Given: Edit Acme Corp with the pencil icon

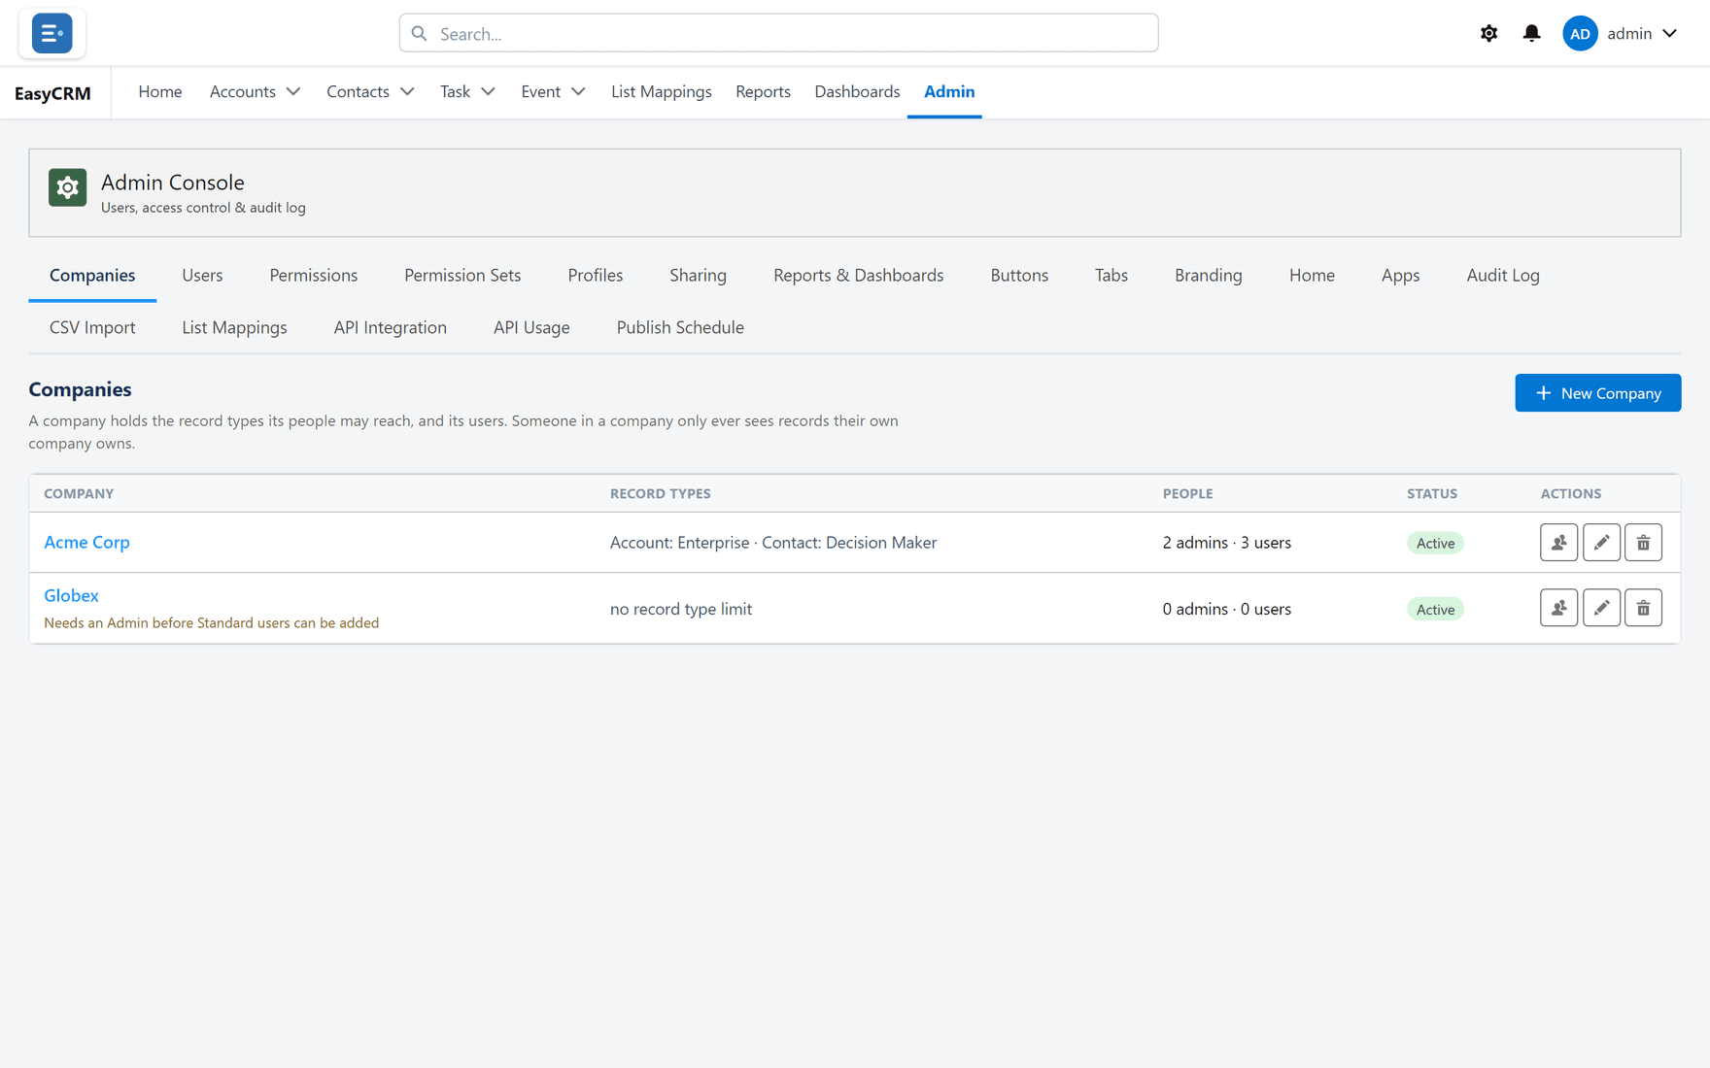Looking at the screenshot, I should pyautogui.click(x=1601, y=543).
